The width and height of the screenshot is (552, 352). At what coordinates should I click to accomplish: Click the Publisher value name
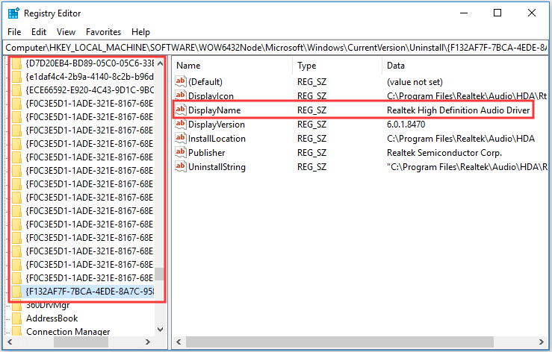207,153
